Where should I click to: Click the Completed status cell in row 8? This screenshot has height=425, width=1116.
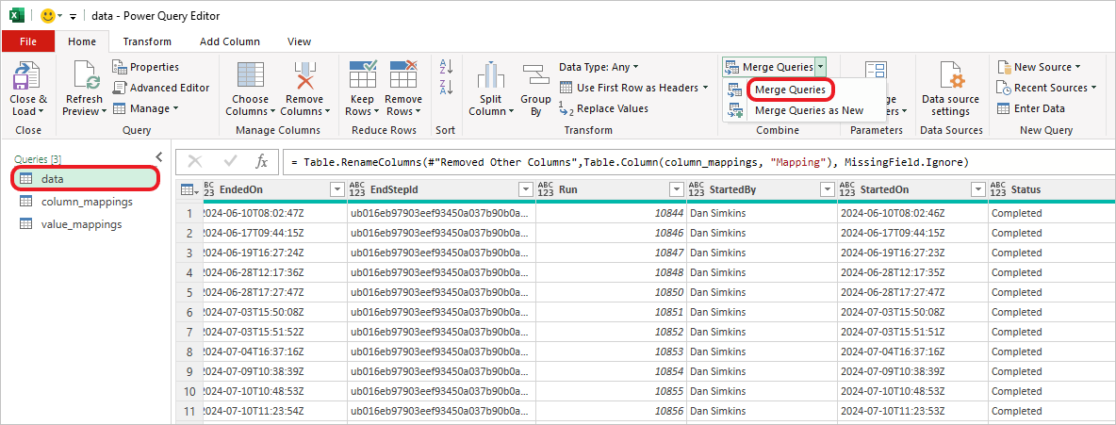click(1052, 351)
